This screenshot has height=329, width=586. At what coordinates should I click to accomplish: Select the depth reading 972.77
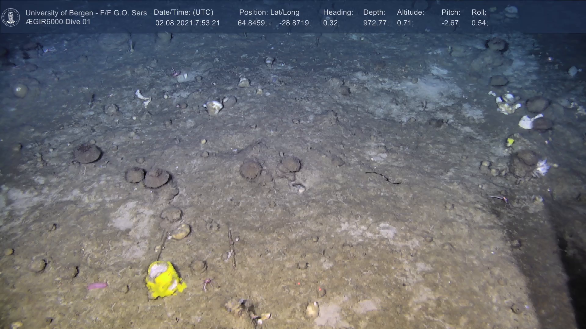click(375, 23)
